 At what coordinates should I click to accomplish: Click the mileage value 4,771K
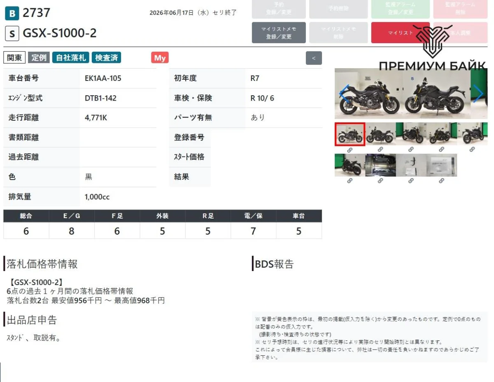click(96, 118)
